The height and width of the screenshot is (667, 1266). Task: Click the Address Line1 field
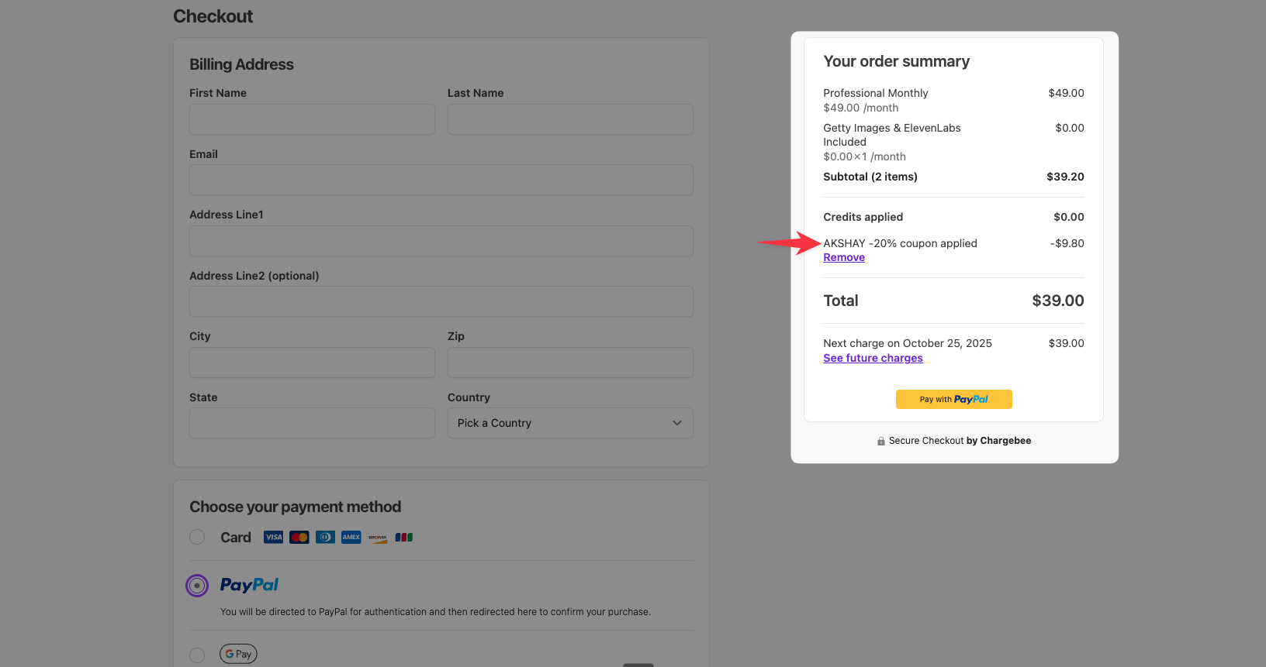(441, 241)
